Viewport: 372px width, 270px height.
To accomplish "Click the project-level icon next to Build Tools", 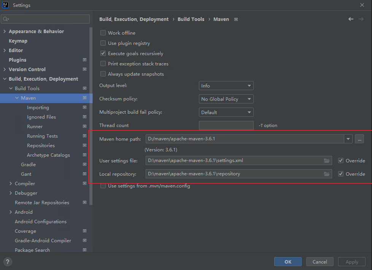I will [x=84, y=88].
